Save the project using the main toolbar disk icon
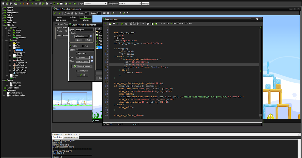 tap(11, 4)
